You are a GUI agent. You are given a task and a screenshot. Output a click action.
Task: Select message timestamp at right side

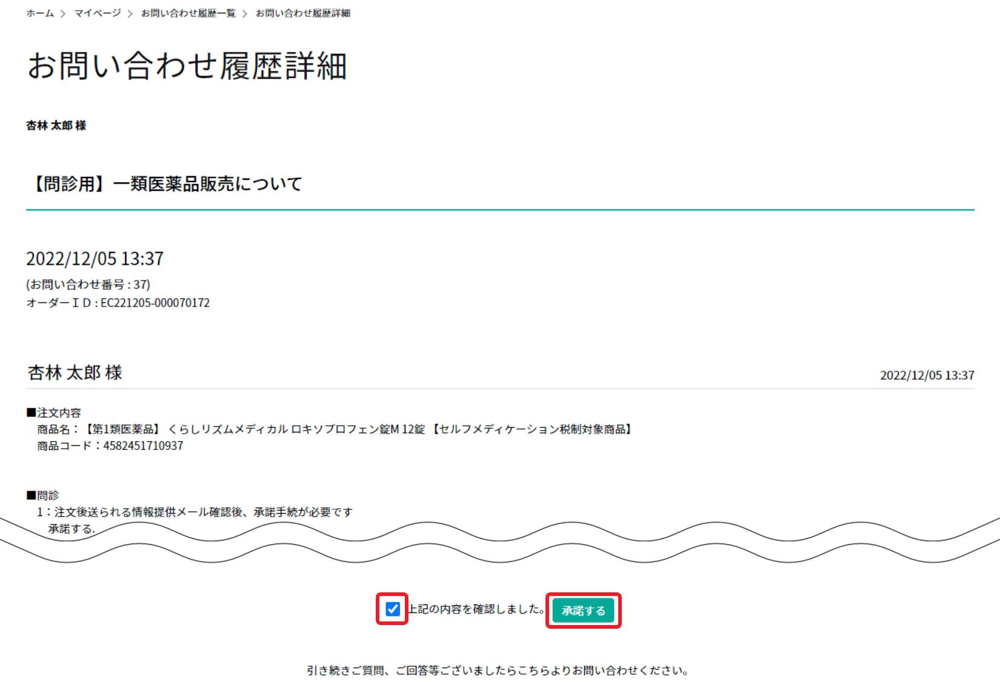[x=927, y=376]
